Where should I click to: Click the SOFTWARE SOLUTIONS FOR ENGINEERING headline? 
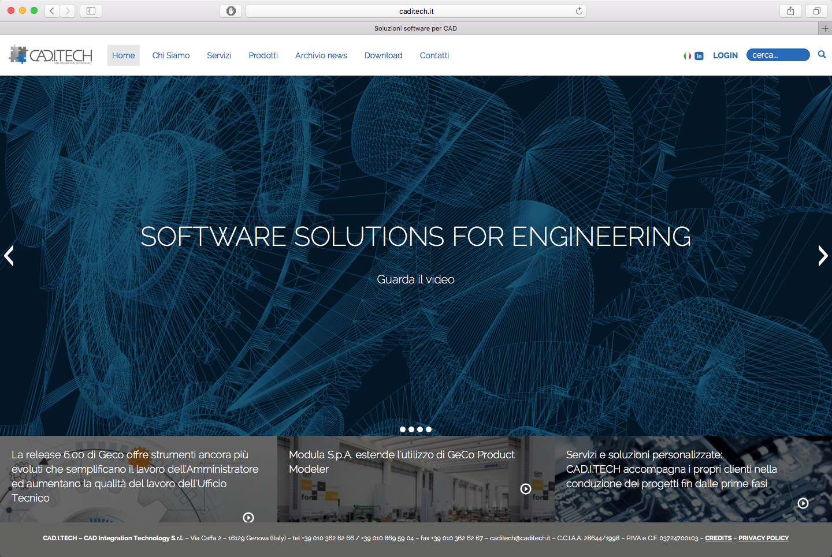tap(416, 237)
